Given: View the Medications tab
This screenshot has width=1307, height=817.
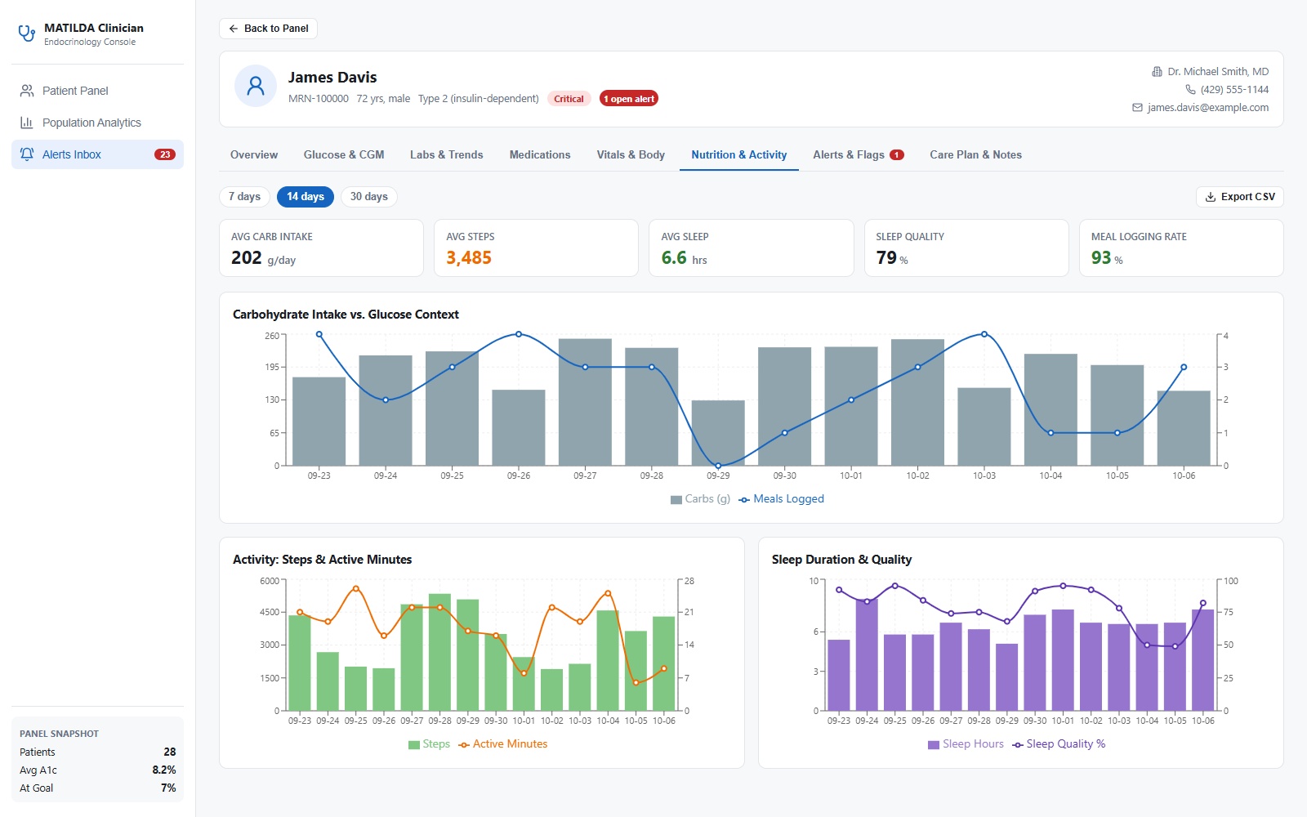Looking at the screenshot, I should 540,155.
